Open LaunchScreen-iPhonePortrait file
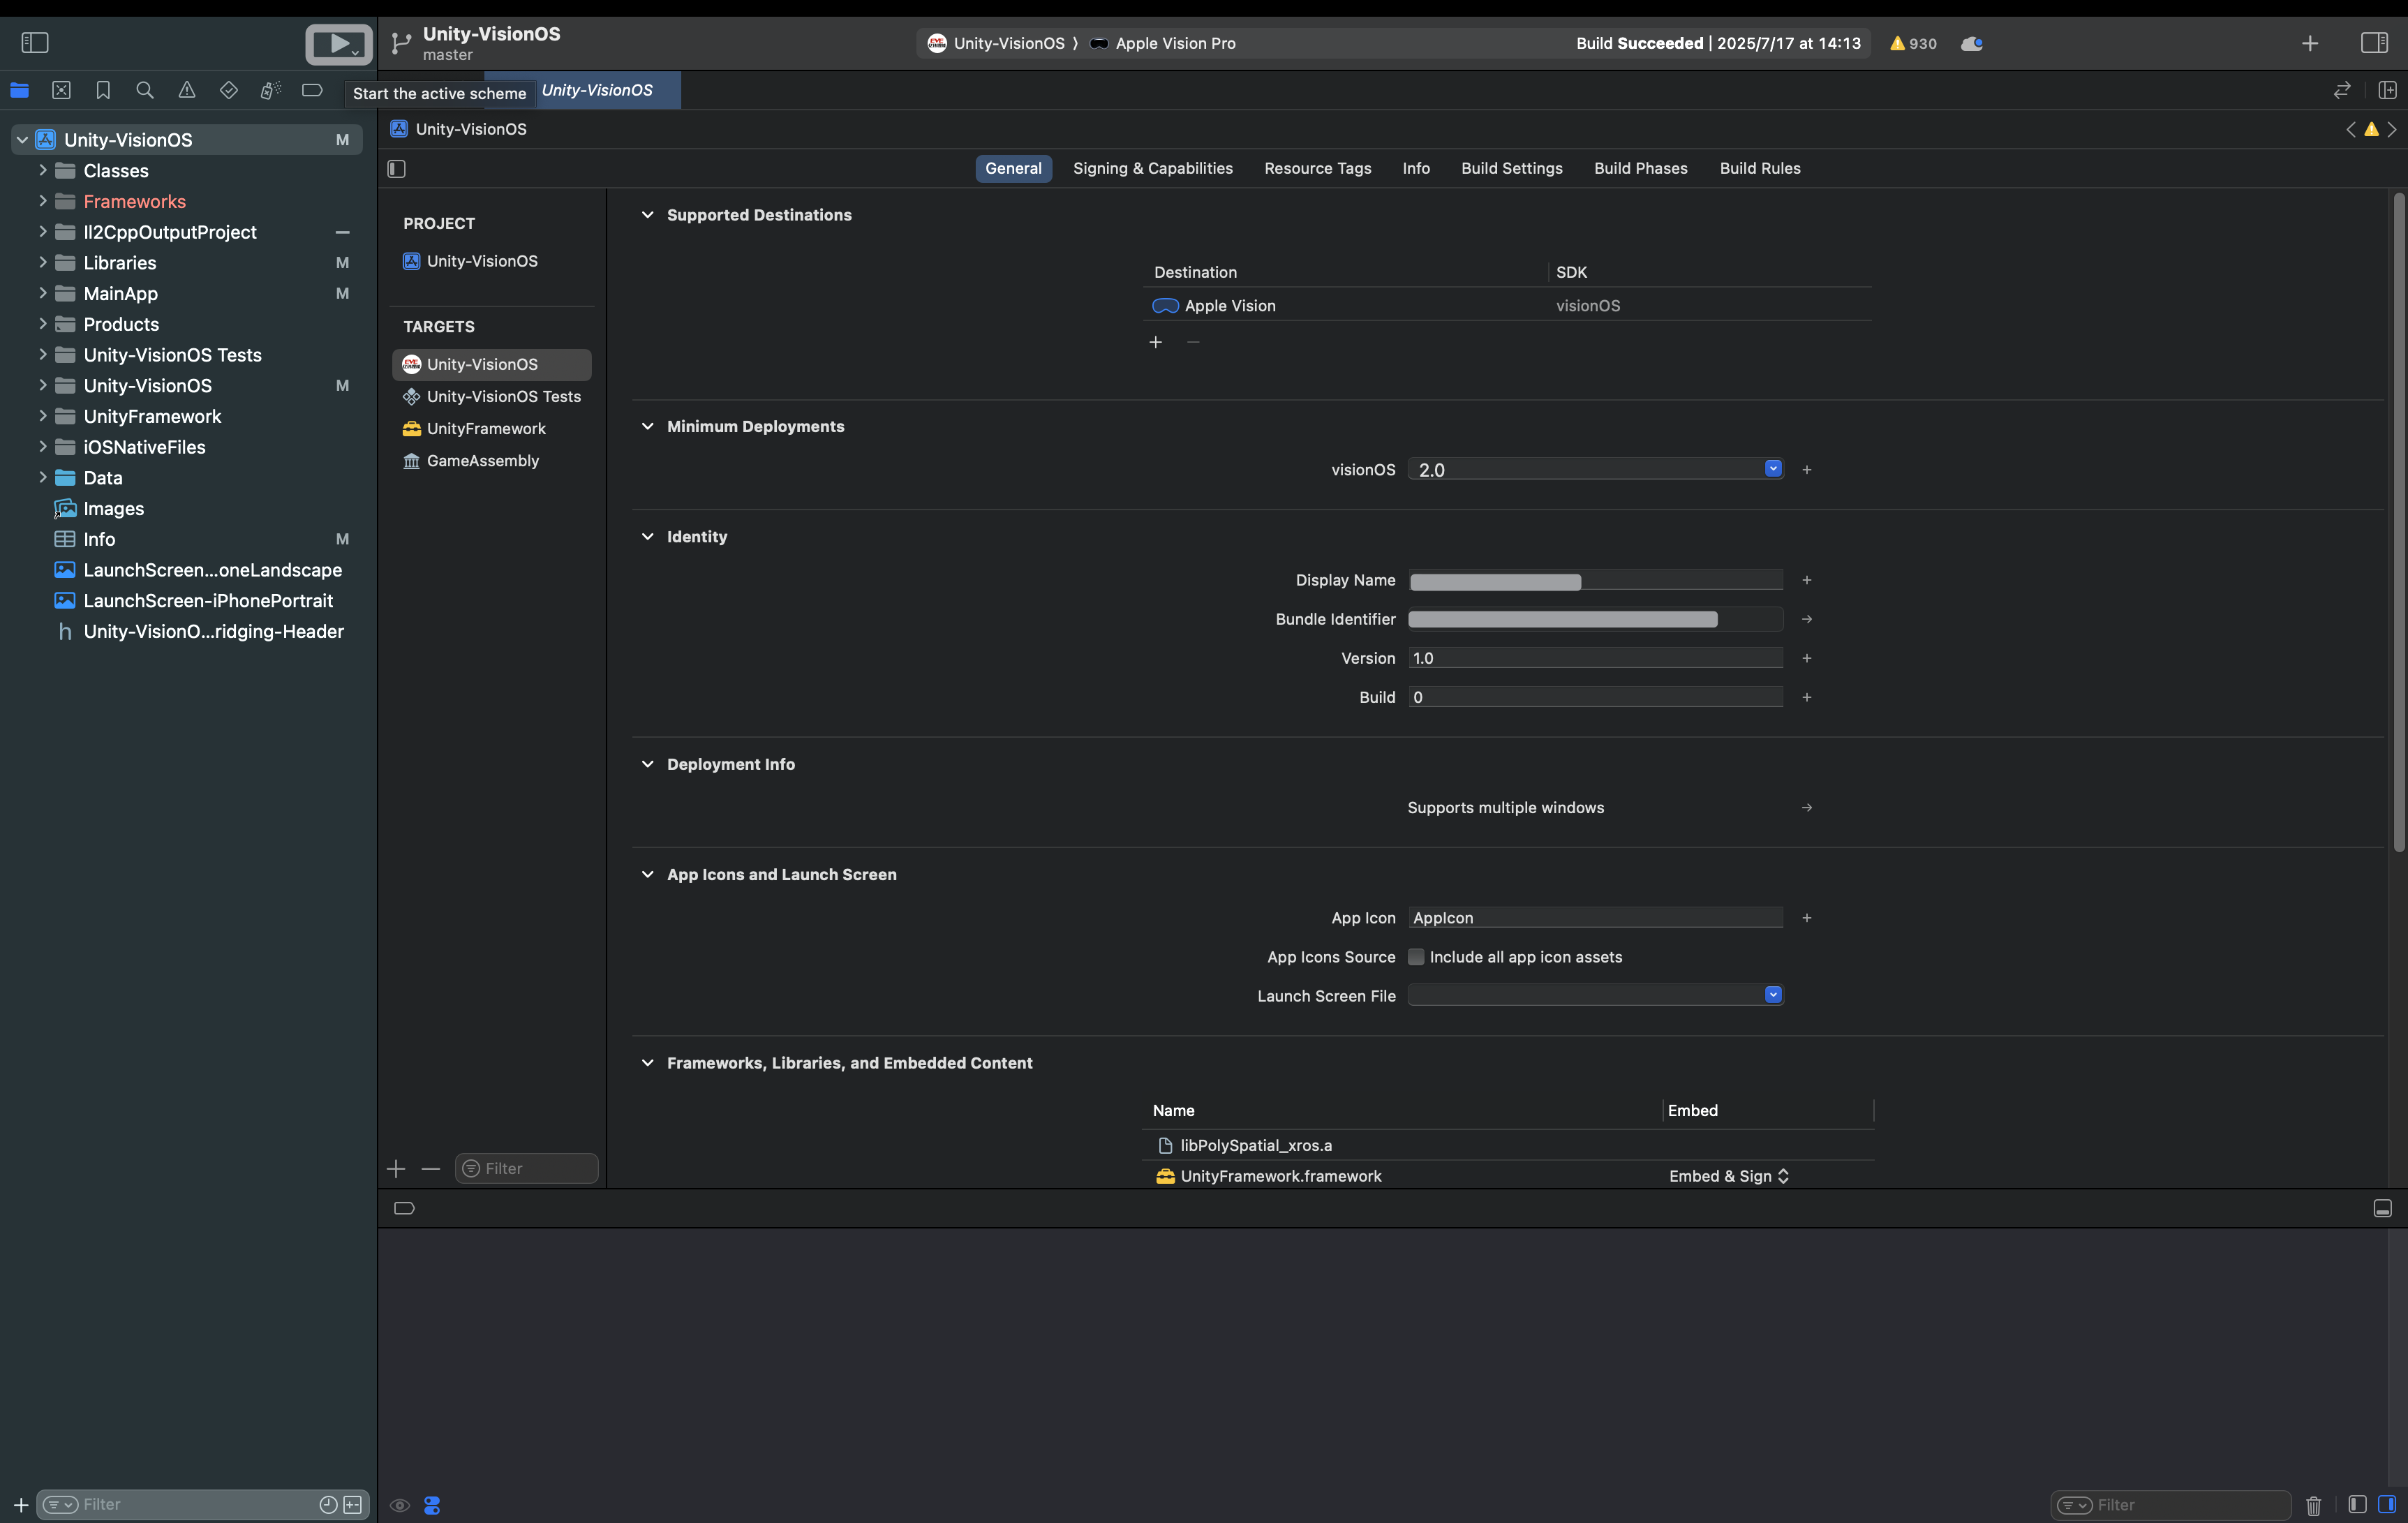Image resolution: width=2408 pixels, height=1523 pixels. click(x=208, y=600)
